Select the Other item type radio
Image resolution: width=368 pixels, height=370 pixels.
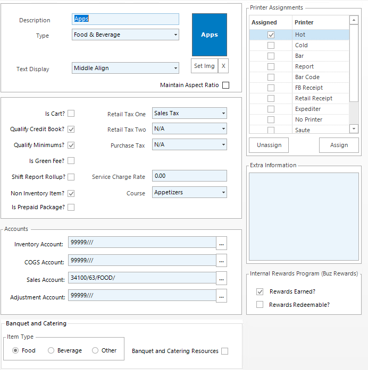tap(95, 350)
